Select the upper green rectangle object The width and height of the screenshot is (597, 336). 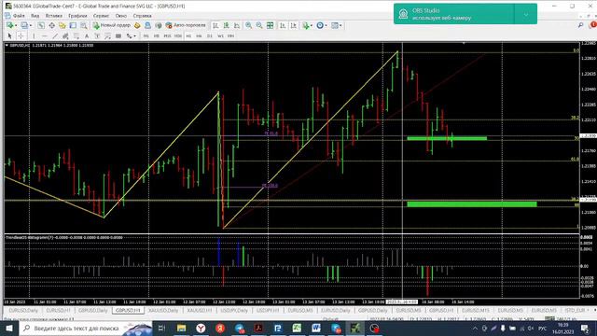(447, 138)
